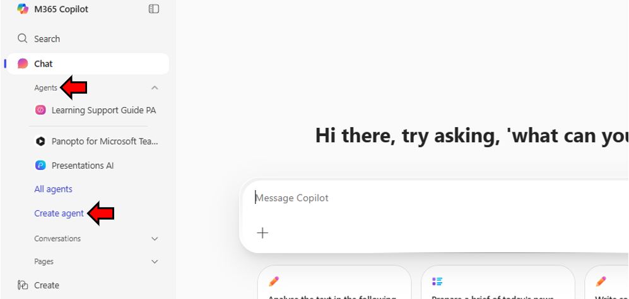Screen dimensions: 629x299
Task: Click the 'Prepare a brief' suggestion card
Action: coord(498,282)
